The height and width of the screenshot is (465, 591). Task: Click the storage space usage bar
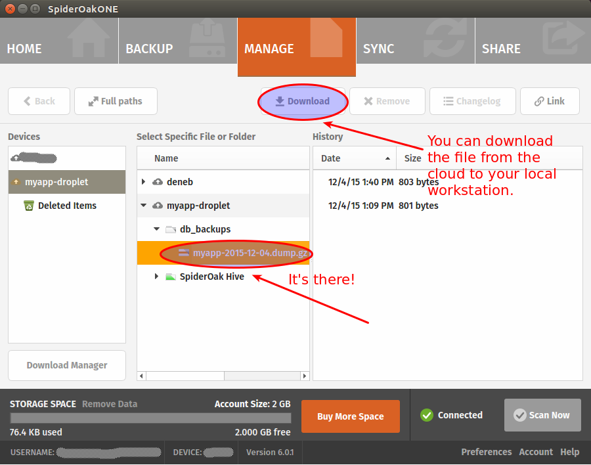[x=151, y=418]
